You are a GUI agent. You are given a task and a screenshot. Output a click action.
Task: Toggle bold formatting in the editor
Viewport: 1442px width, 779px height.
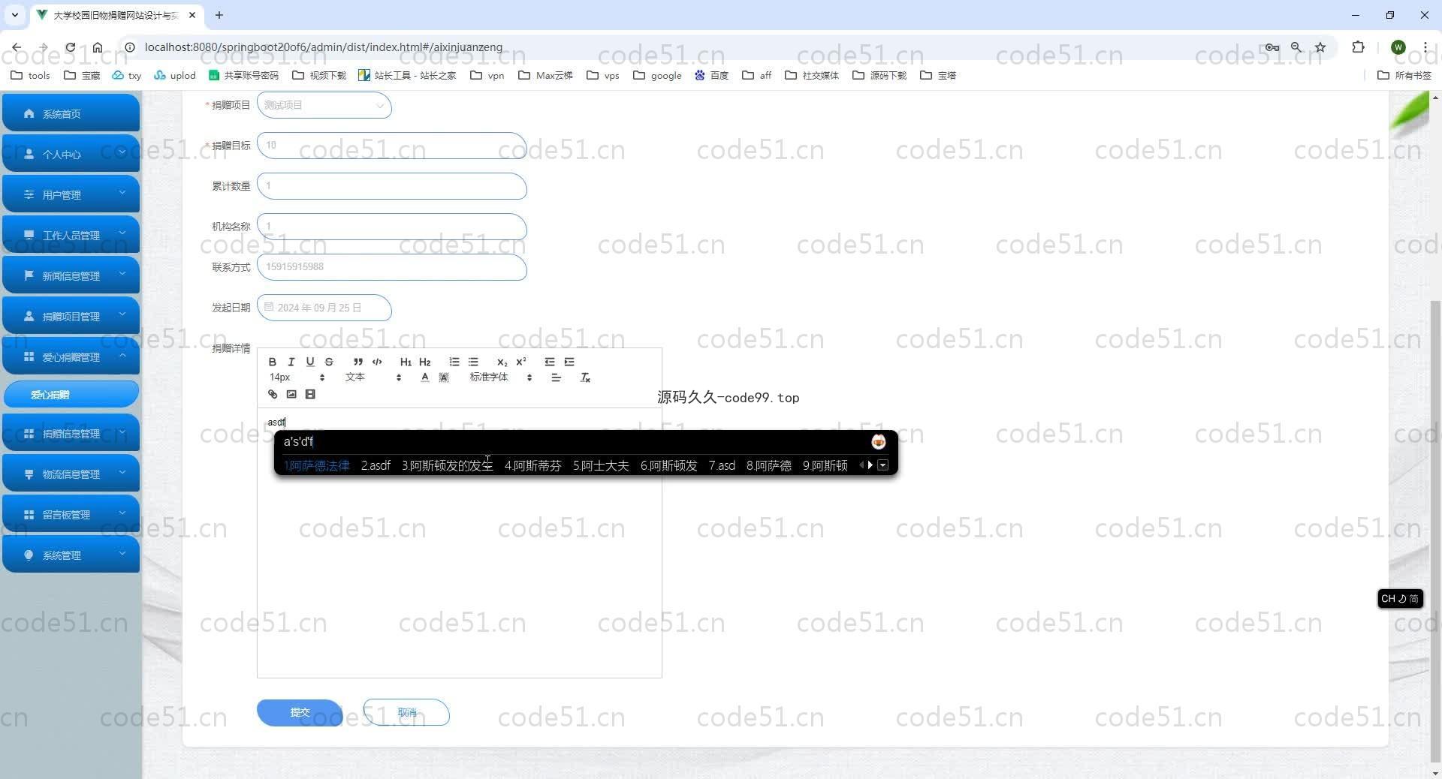[x=272, y=362]
